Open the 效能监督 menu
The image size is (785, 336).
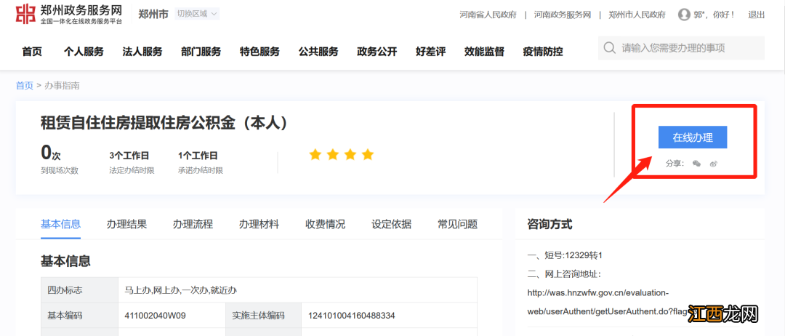coord(484,51)
